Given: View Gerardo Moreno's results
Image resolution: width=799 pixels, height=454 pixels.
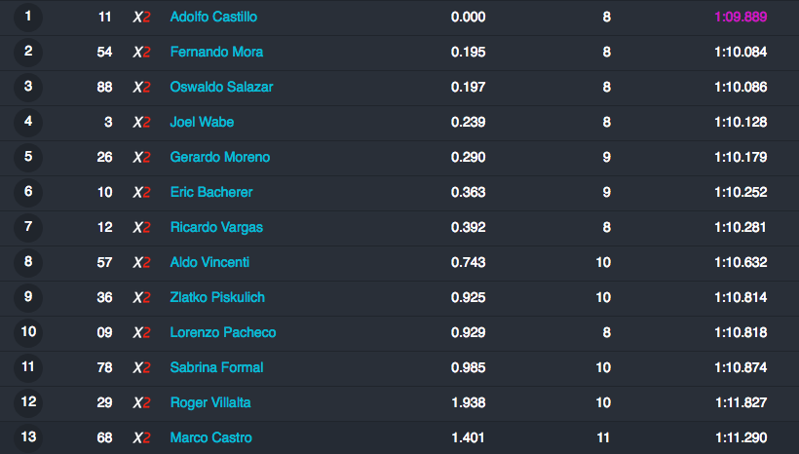Looking at the screenshot, I should point(220,158).
